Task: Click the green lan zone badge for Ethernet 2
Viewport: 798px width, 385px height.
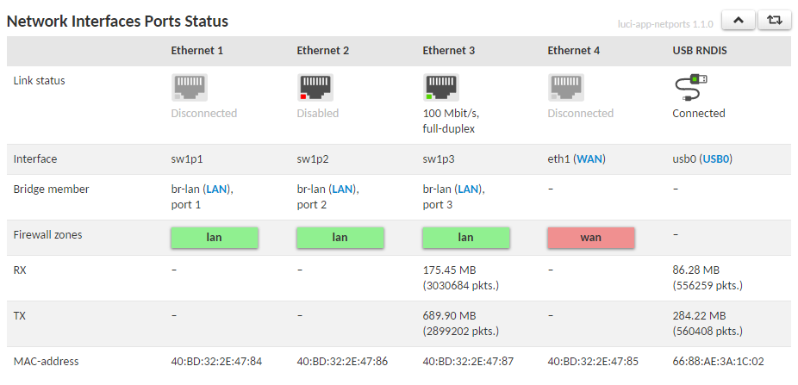Action: click(340, 238)
